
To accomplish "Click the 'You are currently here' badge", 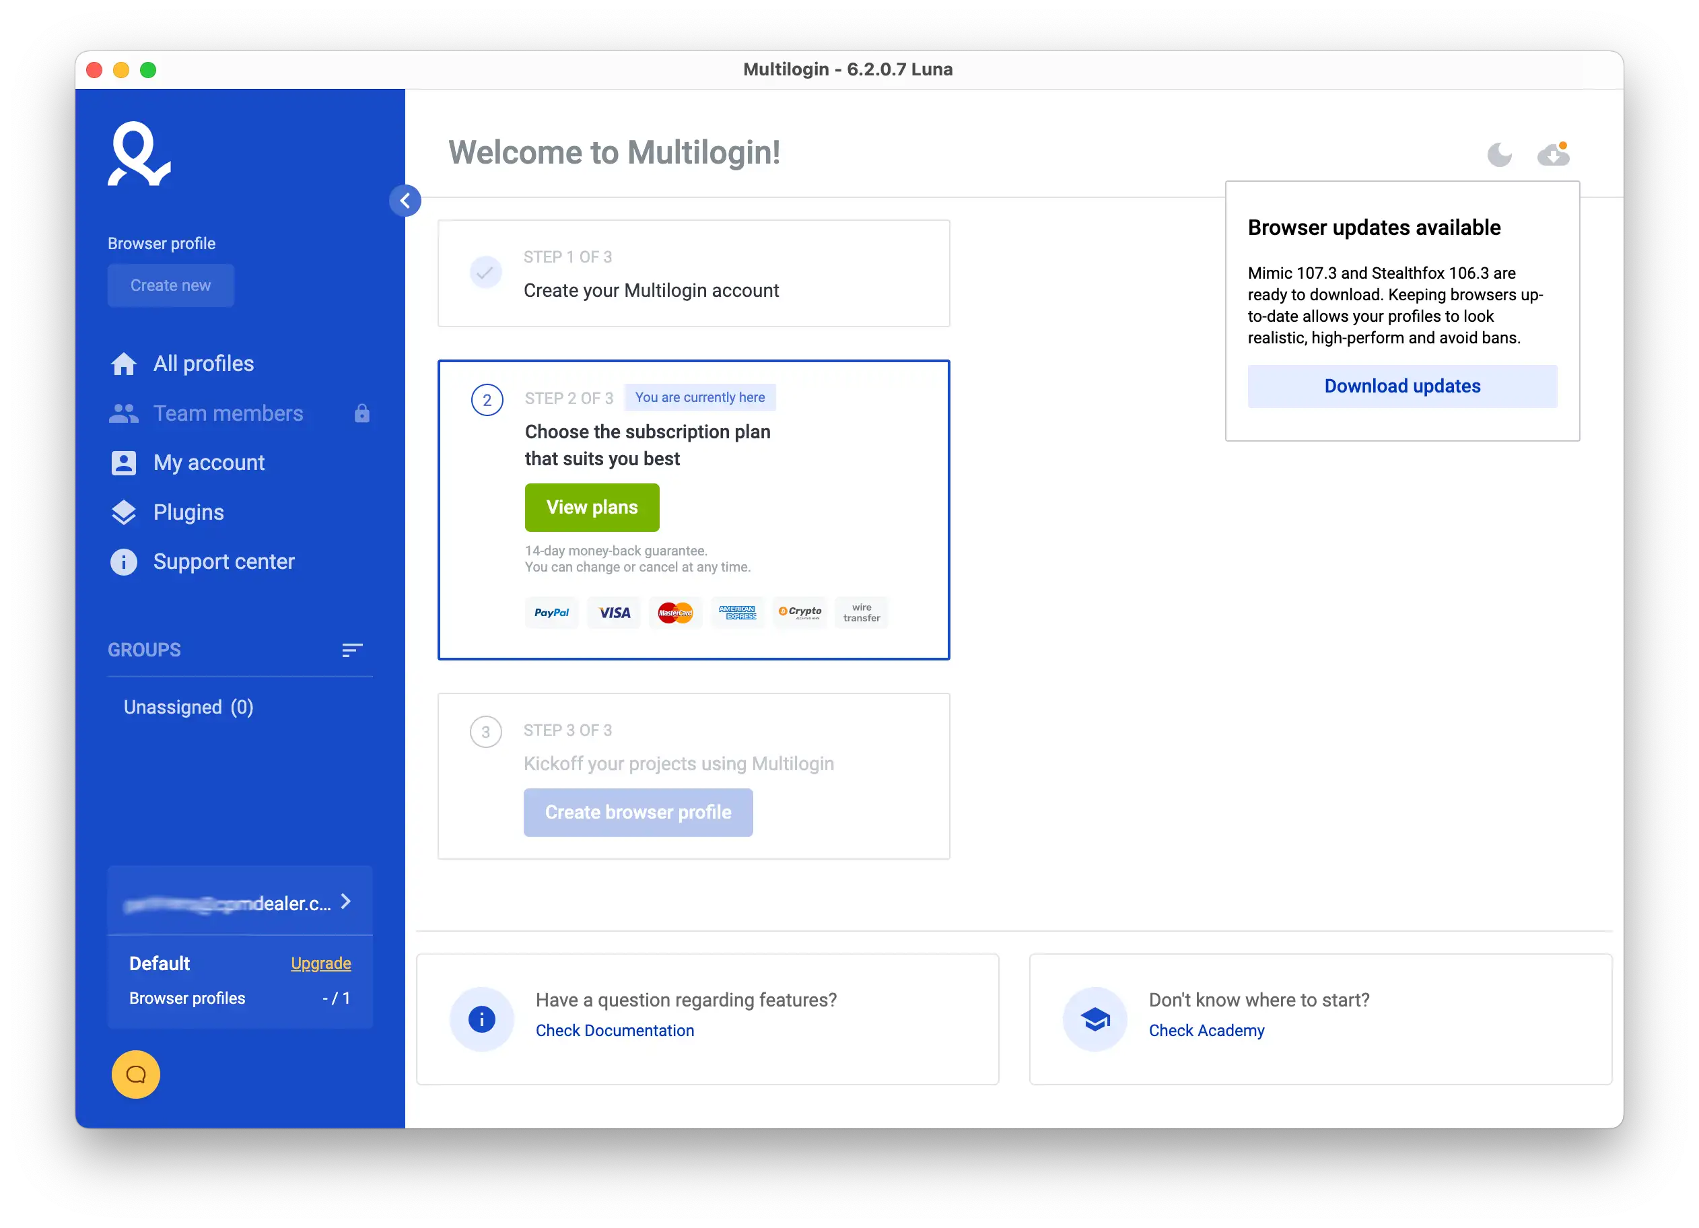I will (x=699, y=398).
